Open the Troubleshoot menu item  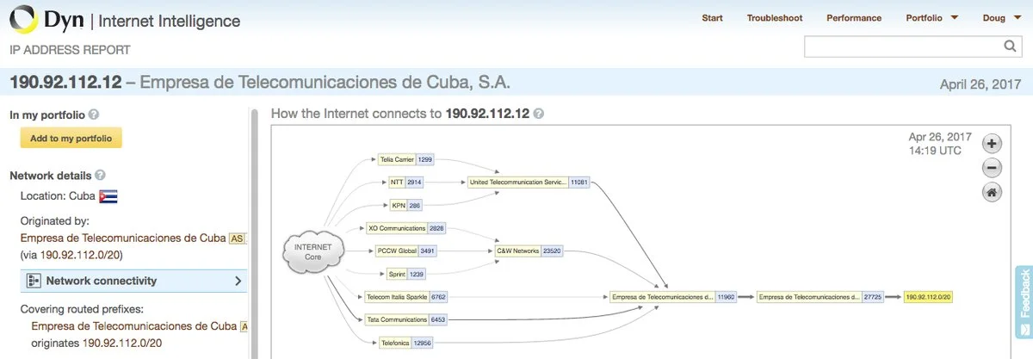pos(775,18)
